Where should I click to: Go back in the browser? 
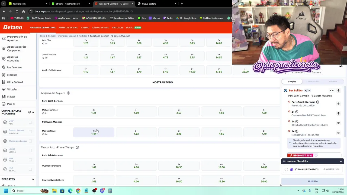click(4, 11)
